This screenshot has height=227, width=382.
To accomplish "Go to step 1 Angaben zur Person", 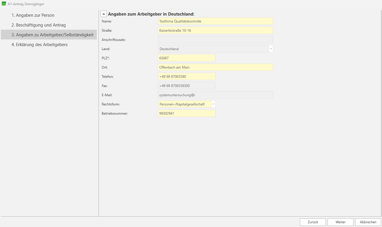I will point(33,15).
